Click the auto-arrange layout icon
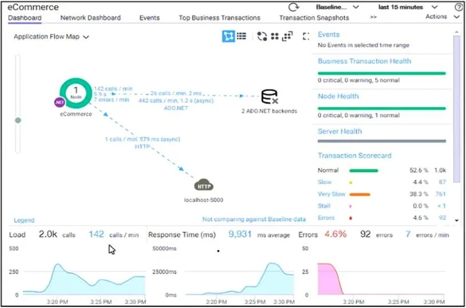The width and height of the screenshot is (466, 308). [287, 36]
